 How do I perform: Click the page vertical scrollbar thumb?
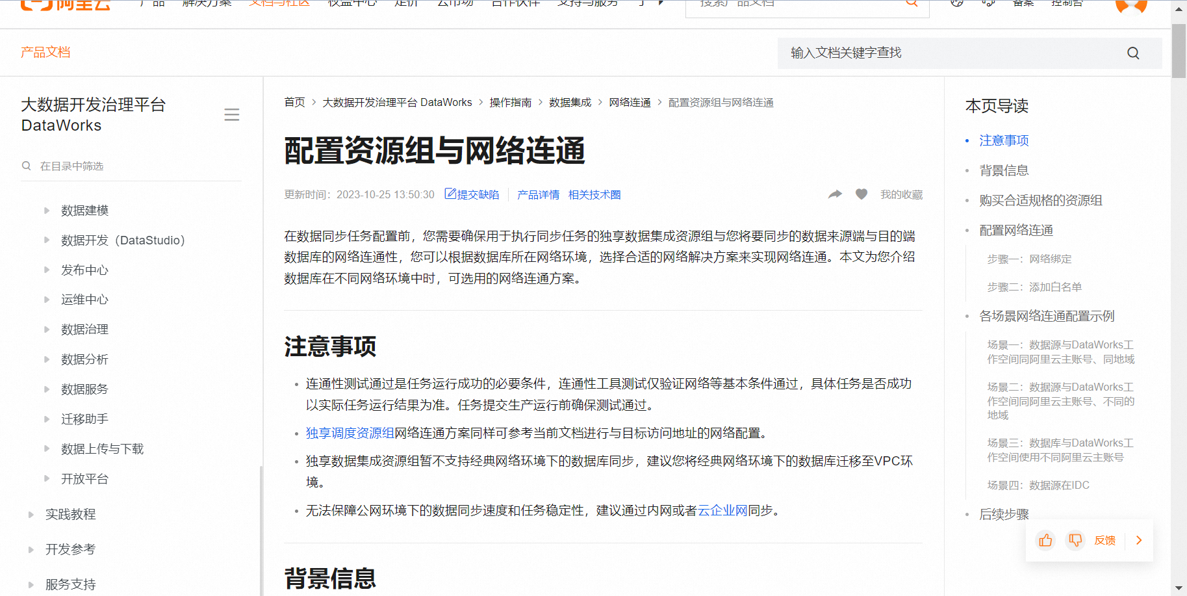(1179, 51)
